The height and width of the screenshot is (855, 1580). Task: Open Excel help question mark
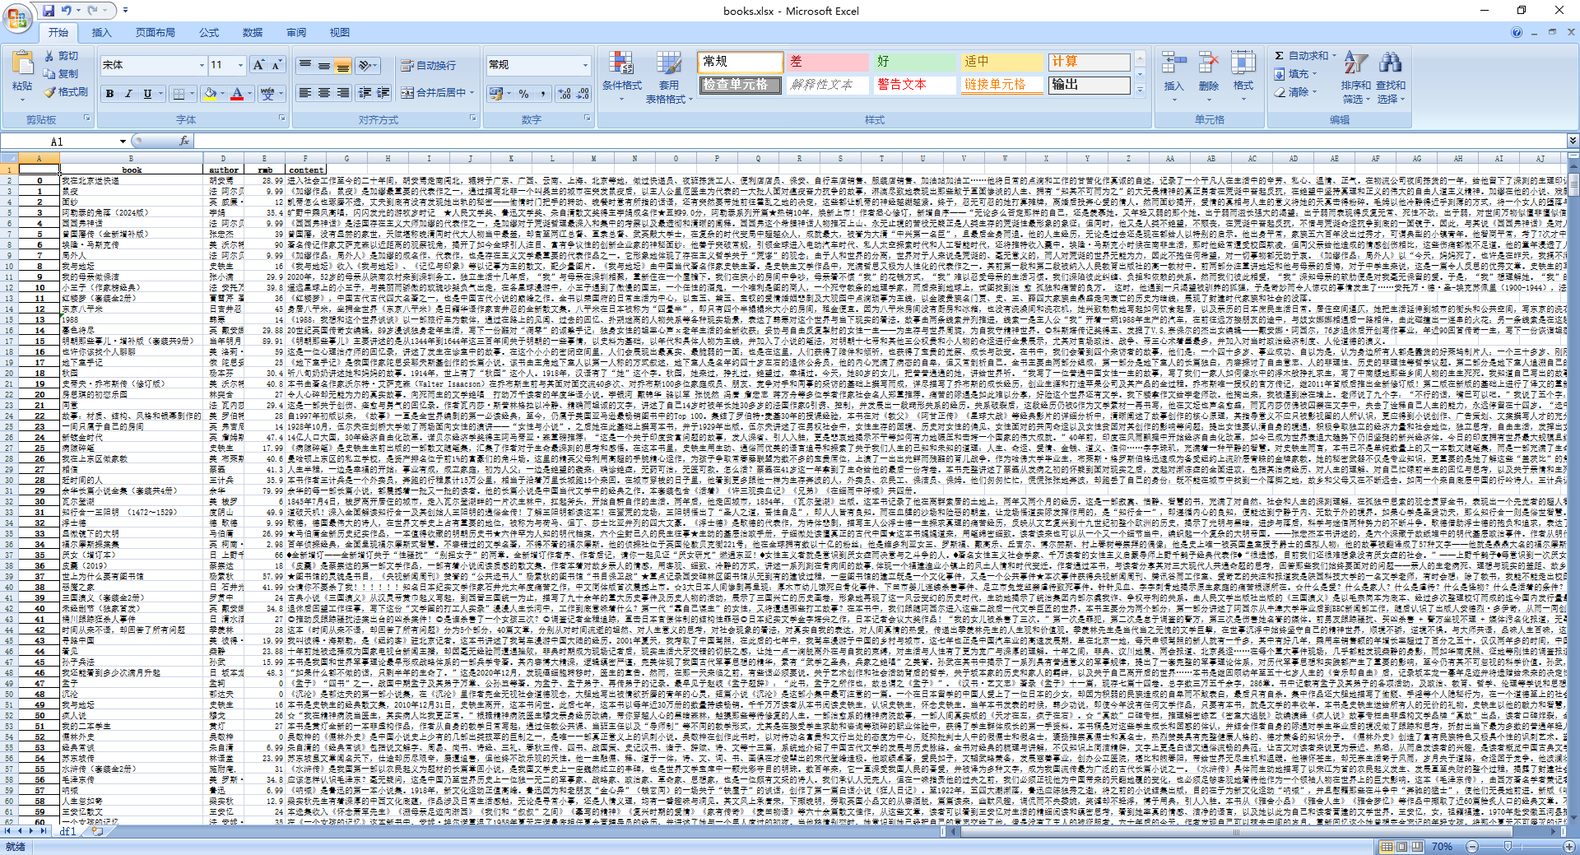coord(1516,32)
